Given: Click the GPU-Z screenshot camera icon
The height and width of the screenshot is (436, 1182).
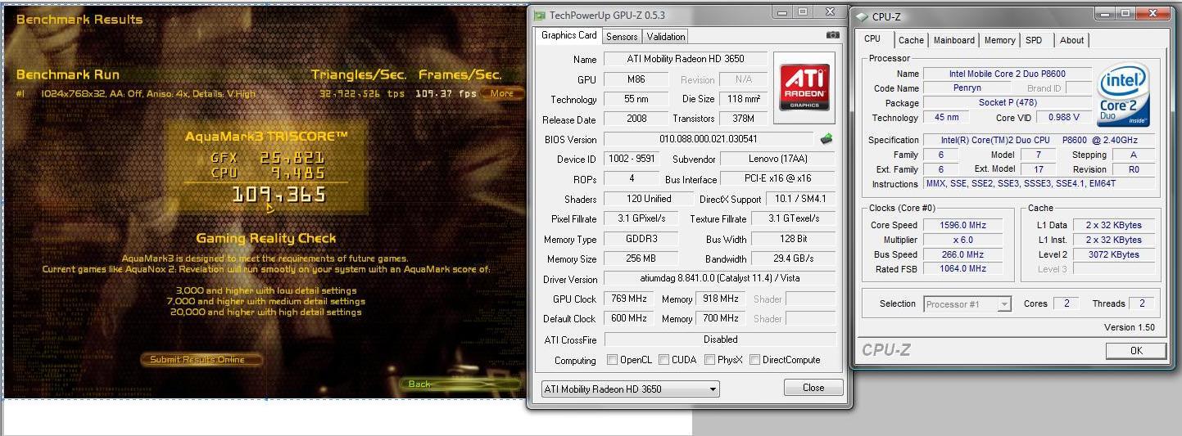Looking at the screenshot, I should [833, 36].
